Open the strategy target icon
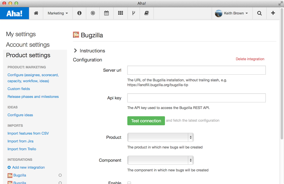284x184 pixels. pos(93,13)
